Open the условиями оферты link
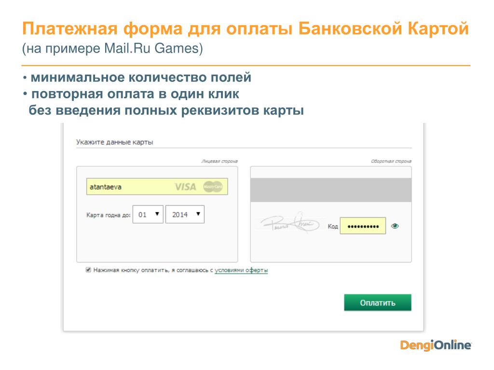This screenshot has width=494, height=370. pos(241,270)
